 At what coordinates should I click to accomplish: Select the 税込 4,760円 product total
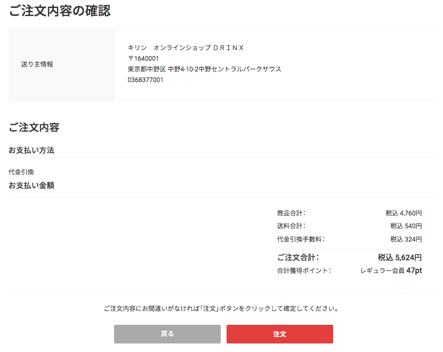404,213
